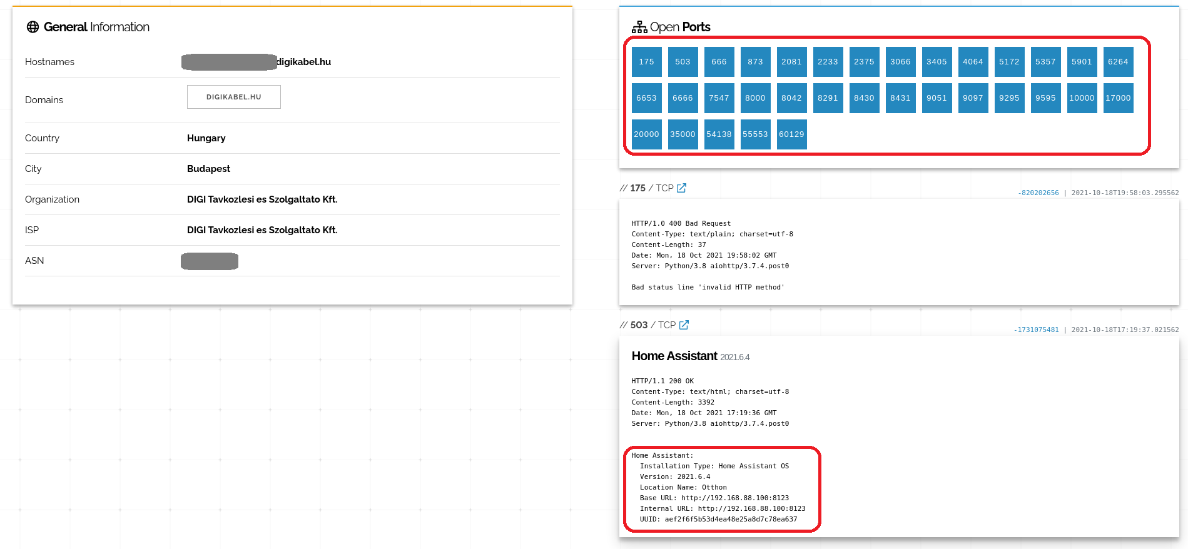The width and height of the screenshot is (1188, 549).
Task: Open external link icon beside 175 / TCP
Action: click(x=681, y=188)
